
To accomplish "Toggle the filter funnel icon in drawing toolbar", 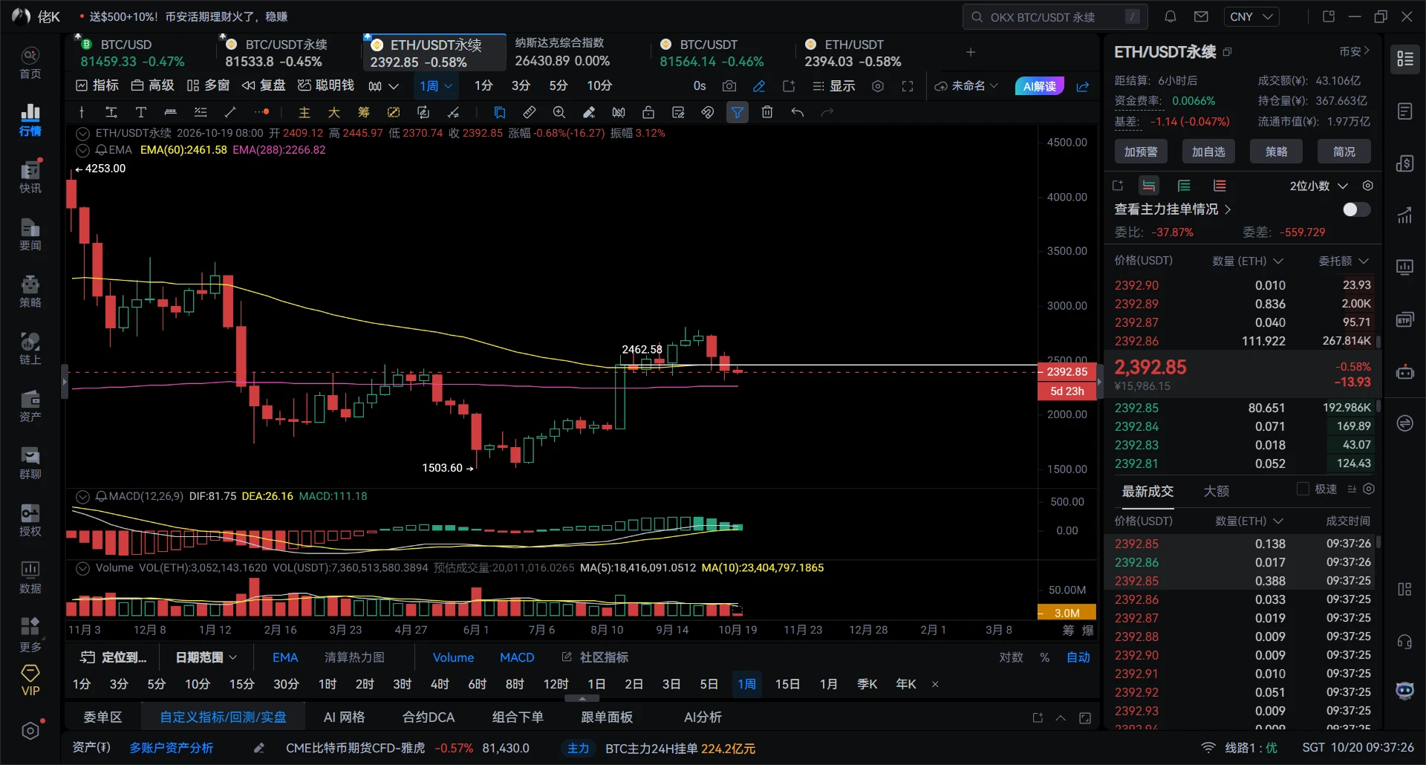I will click(737, 112).
